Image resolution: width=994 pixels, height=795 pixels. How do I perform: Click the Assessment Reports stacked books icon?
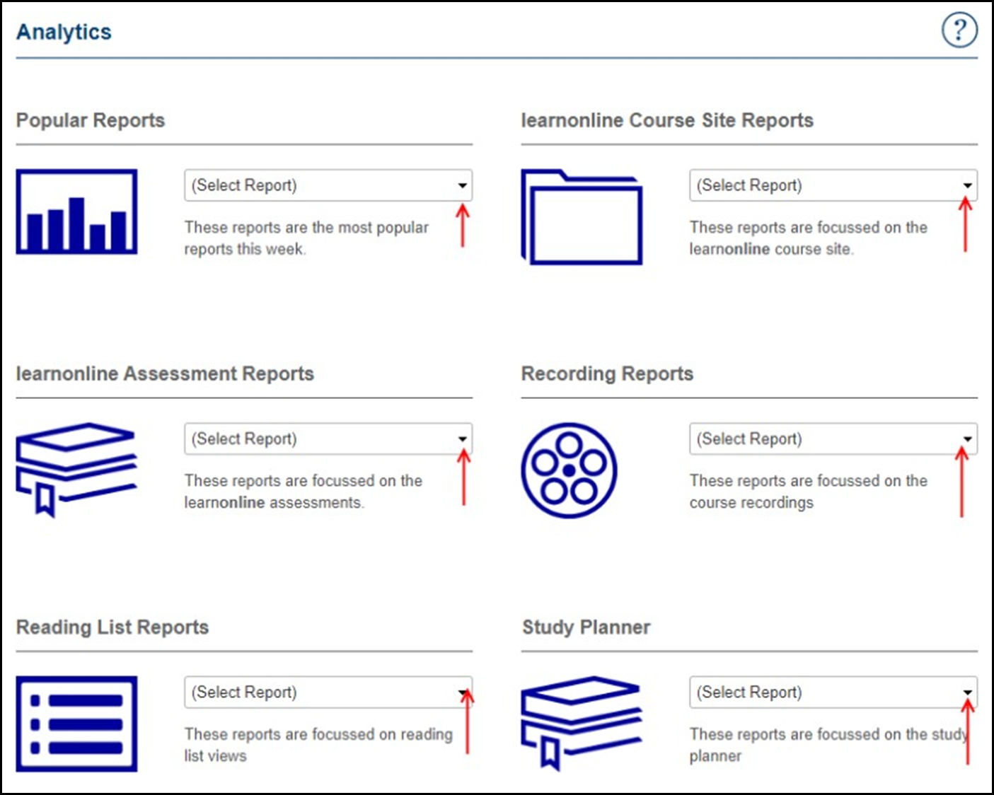76,468
